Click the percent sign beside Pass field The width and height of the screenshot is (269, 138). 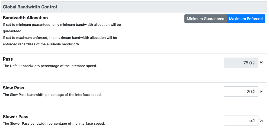pyautogui.click(x=261, y=63)
